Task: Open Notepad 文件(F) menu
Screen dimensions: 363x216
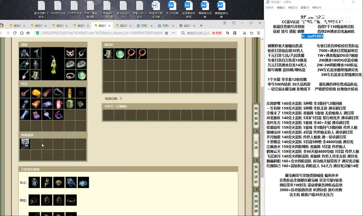Action: 269,7
